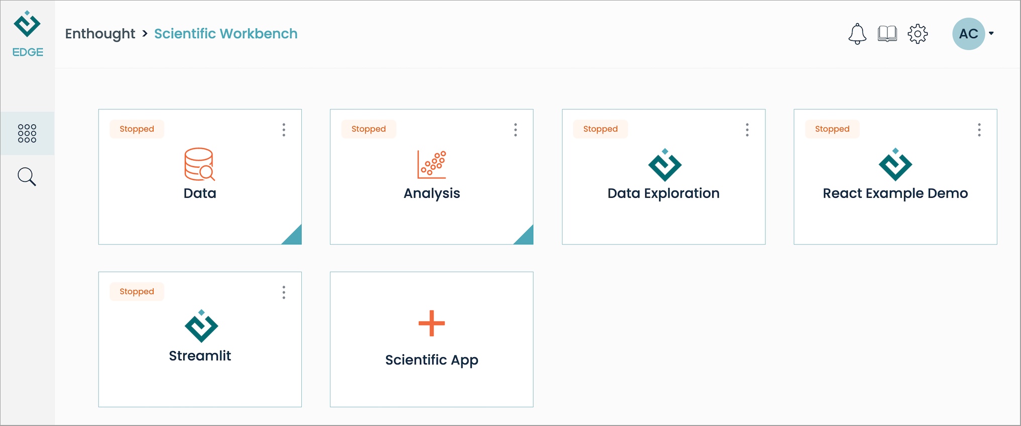Launch the Streamlit app tile
The height and width of the screenshot is (426, 1021).
click(x=200, y=339)
